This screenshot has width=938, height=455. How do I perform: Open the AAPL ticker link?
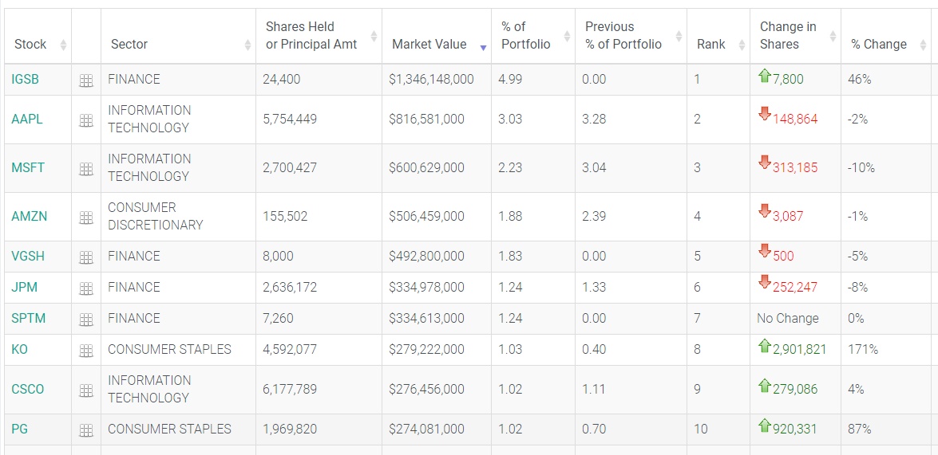coord(27,120)
